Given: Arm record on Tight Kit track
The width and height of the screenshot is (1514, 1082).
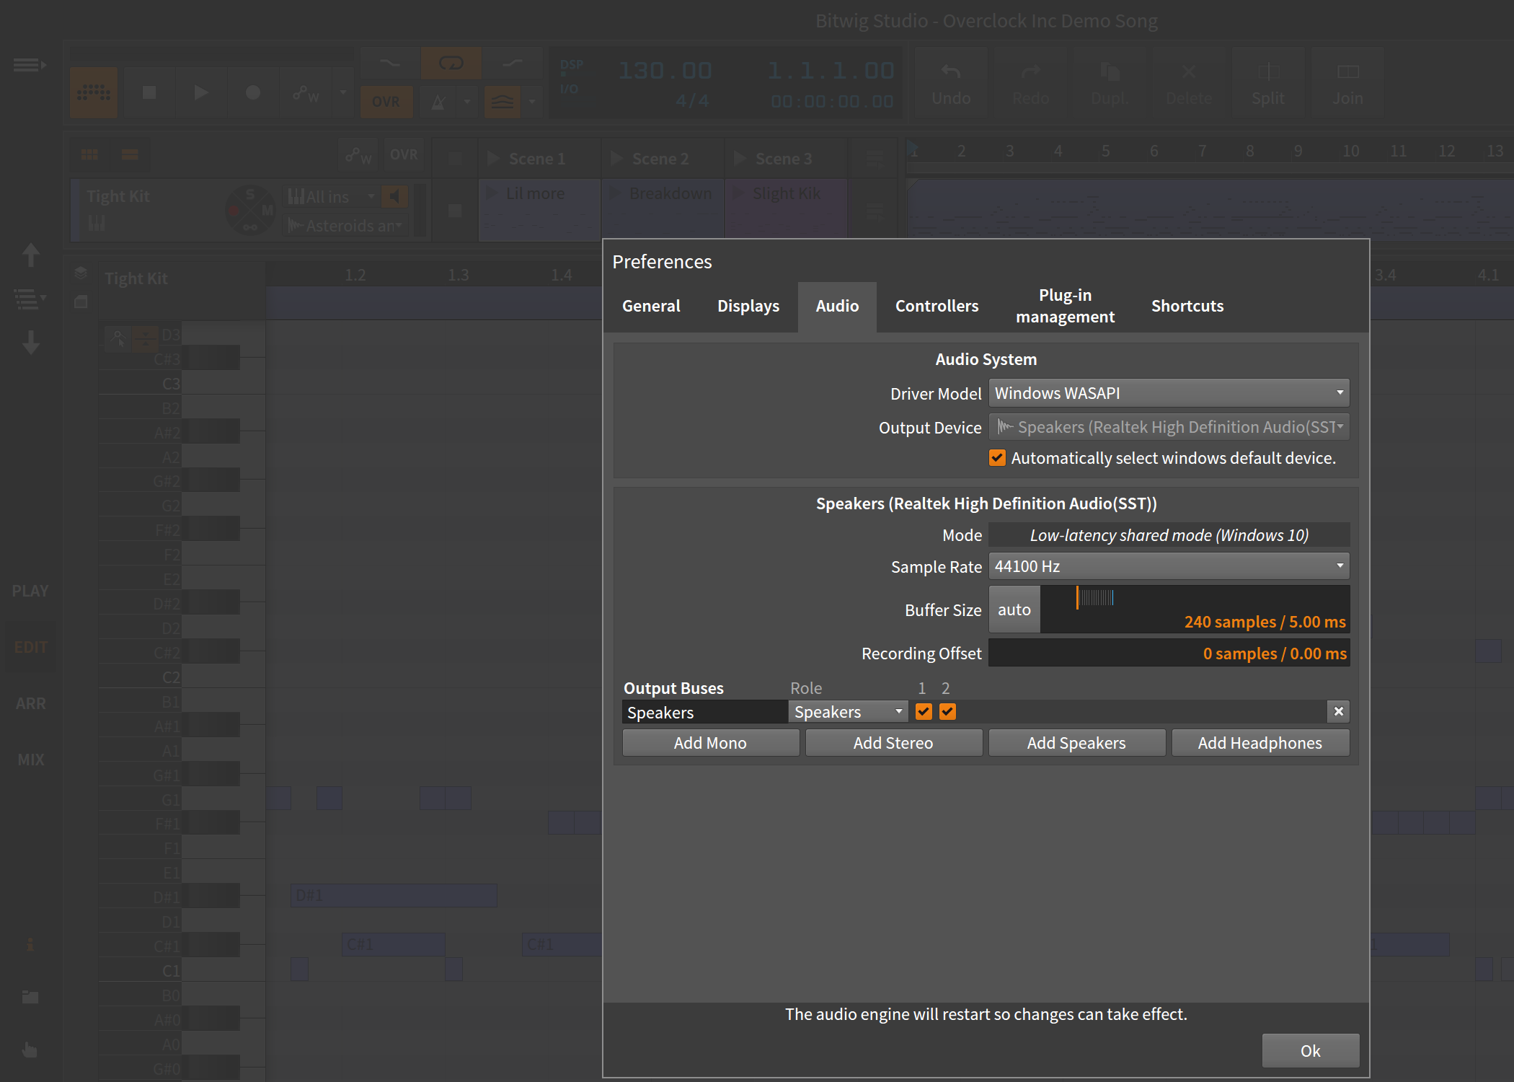Looking at the screenshot, I should [234, 211].
